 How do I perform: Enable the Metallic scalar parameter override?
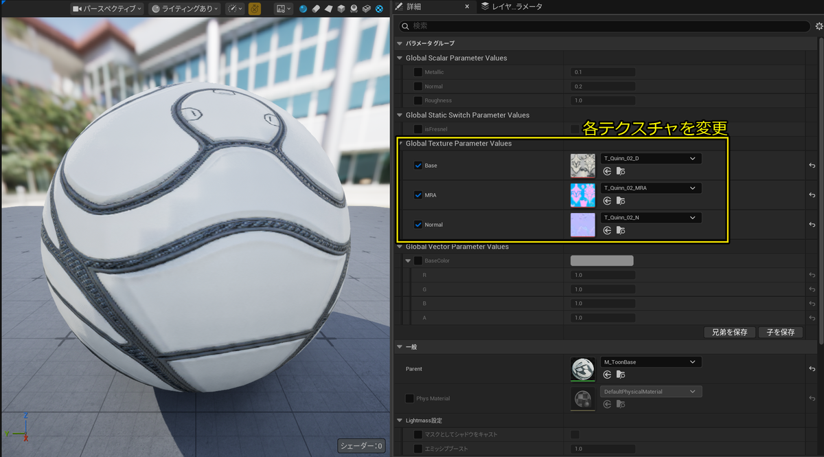tap(418, 72)
